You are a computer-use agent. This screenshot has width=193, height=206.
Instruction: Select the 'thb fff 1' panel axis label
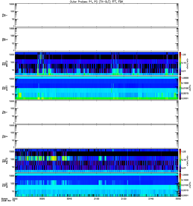pyautogui.click(x=5, y=15)
